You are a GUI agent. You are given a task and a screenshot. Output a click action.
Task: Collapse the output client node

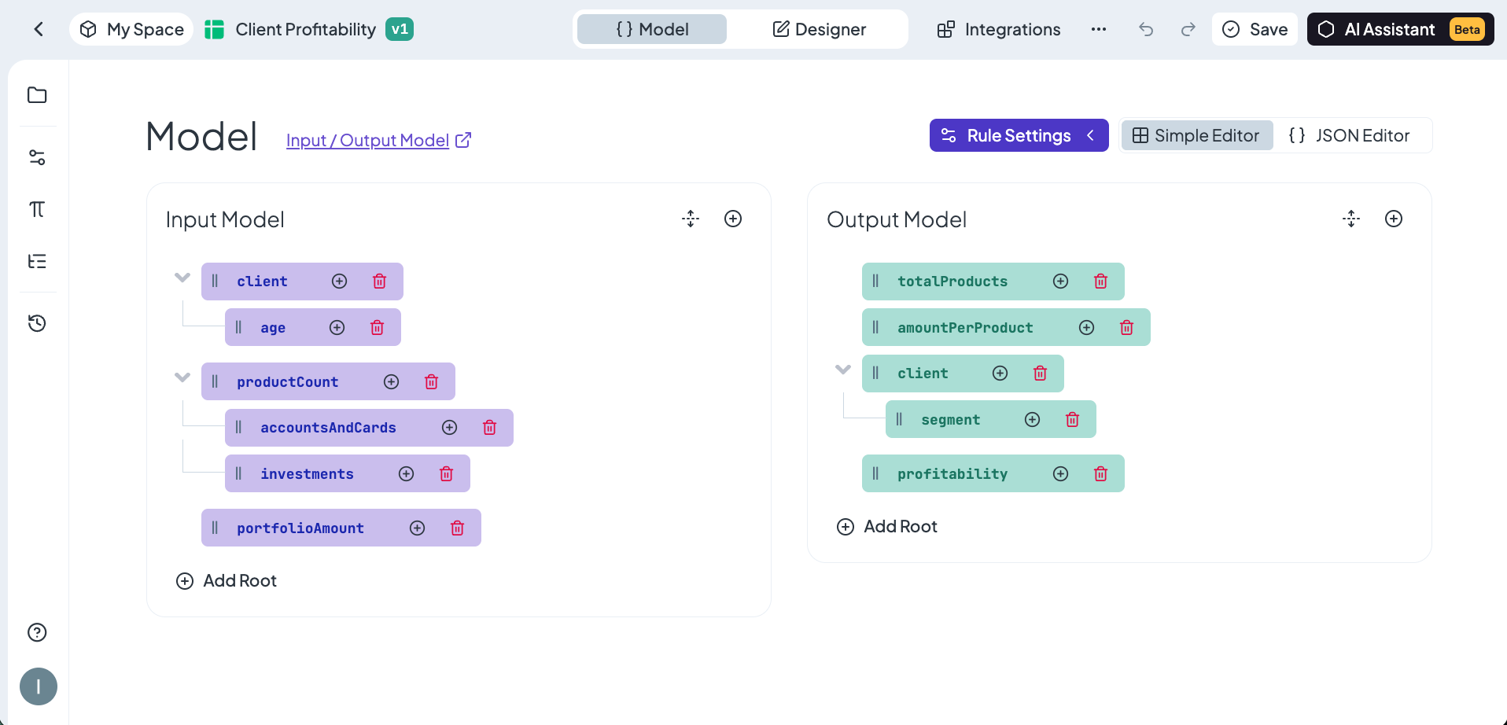843,370
